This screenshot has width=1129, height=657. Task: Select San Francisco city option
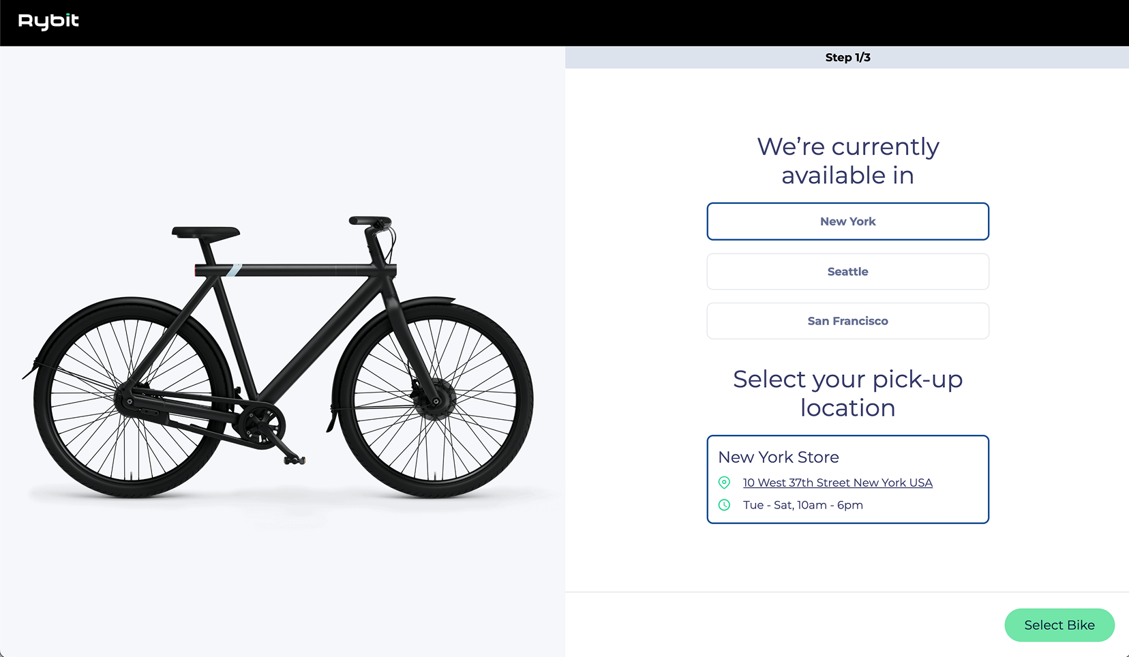tap(847, 321)
